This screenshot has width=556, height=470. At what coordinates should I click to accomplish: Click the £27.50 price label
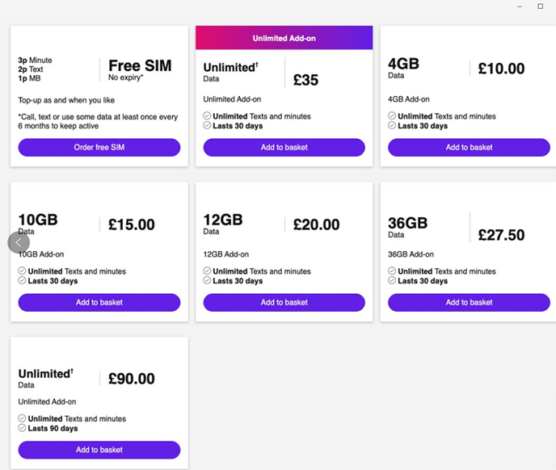(x=501, y=235)
